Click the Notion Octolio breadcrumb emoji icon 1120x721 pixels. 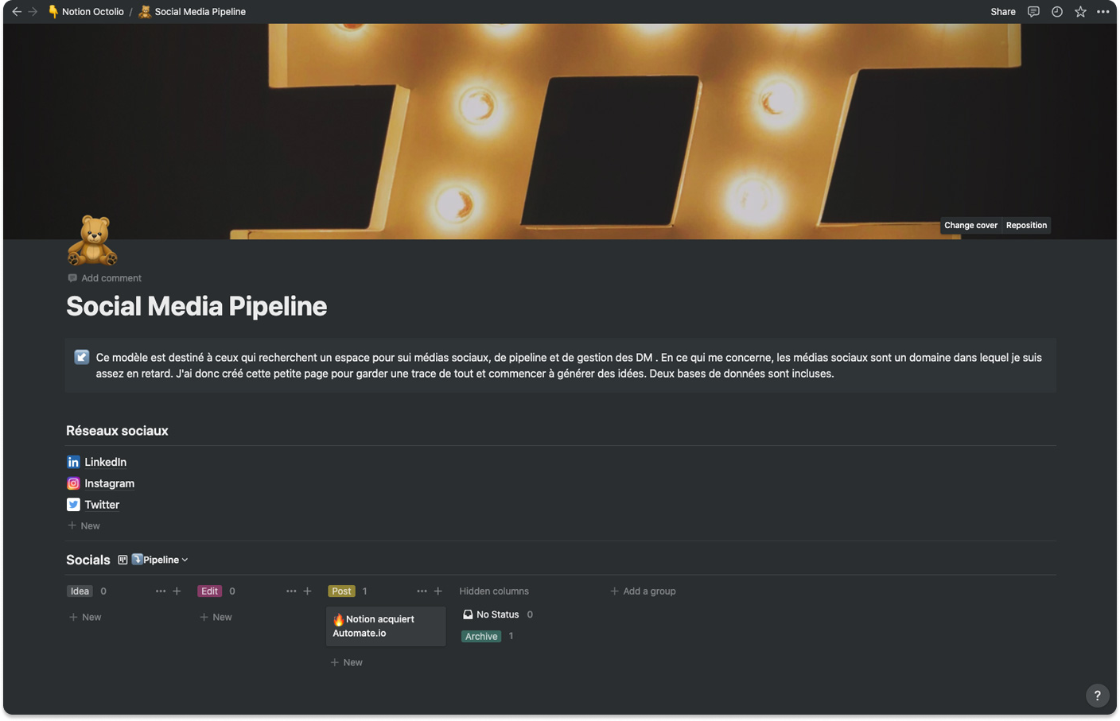53,12
